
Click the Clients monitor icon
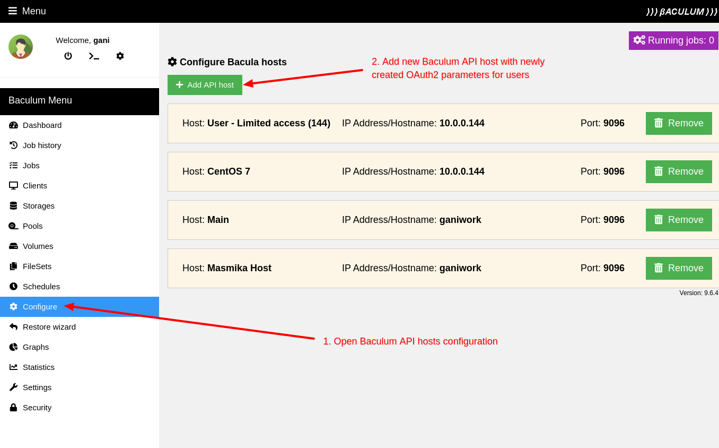(13, 186)
